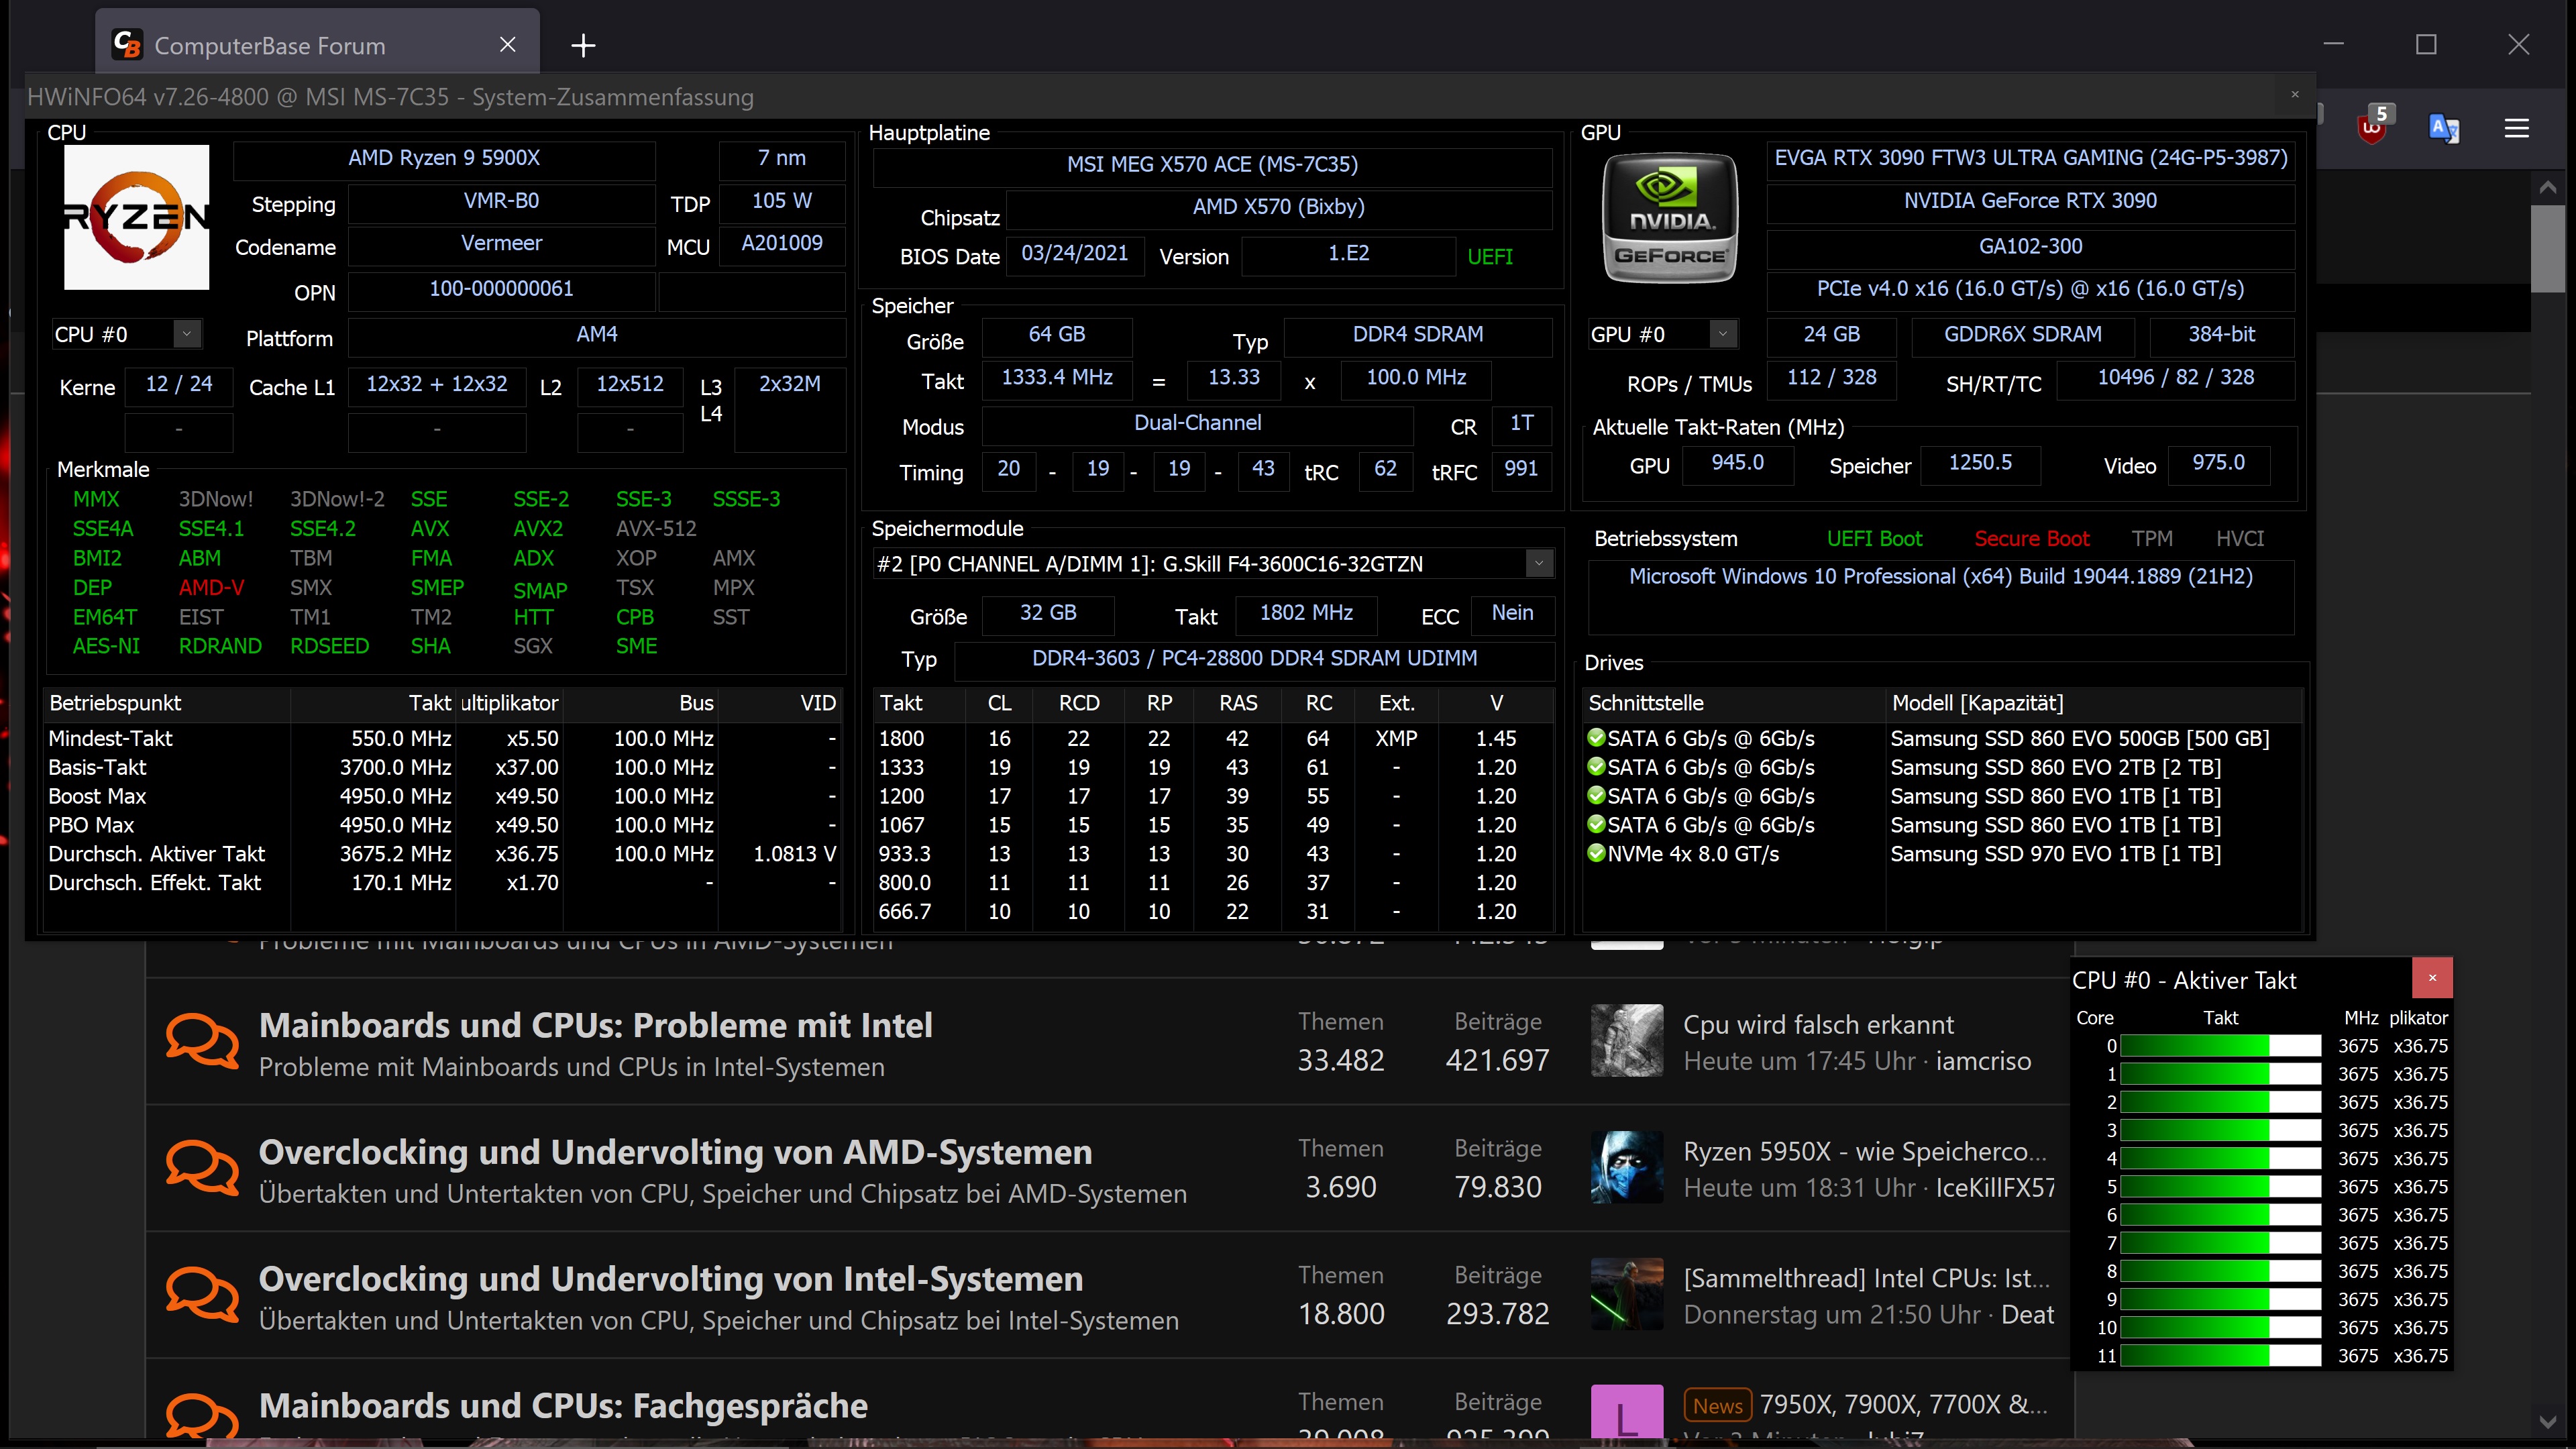Image resolution: width=2576 pixels, height=1449 pixels.
Task: Open the browser hamburger menu
Action: (x=2516, y=128)
